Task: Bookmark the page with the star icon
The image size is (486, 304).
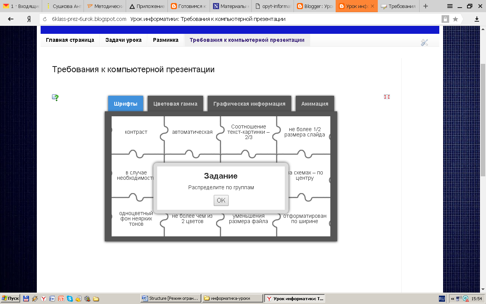Action: pyautogui.click(x=455, y=19)
